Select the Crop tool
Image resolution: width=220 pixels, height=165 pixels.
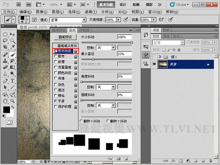click(5, 47)
